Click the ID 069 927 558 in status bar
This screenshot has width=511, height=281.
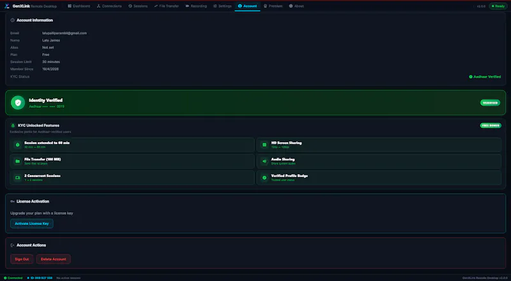(x=42, y=278)
